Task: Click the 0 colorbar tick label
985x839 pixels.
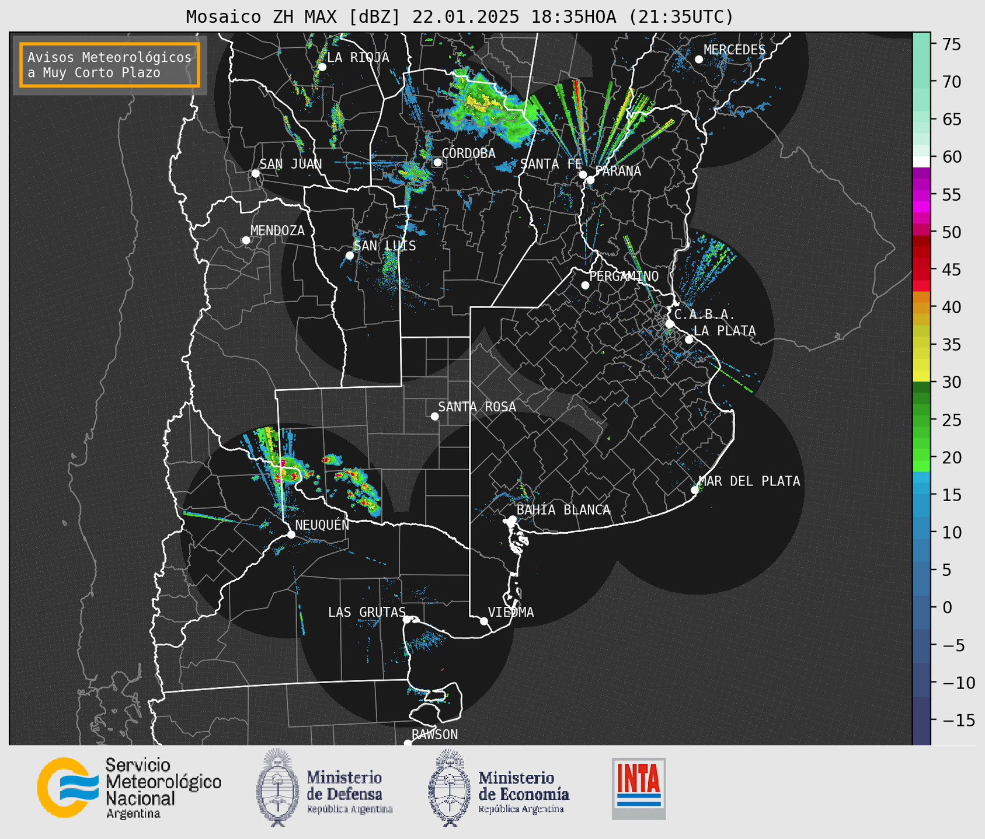Action: 946,607
